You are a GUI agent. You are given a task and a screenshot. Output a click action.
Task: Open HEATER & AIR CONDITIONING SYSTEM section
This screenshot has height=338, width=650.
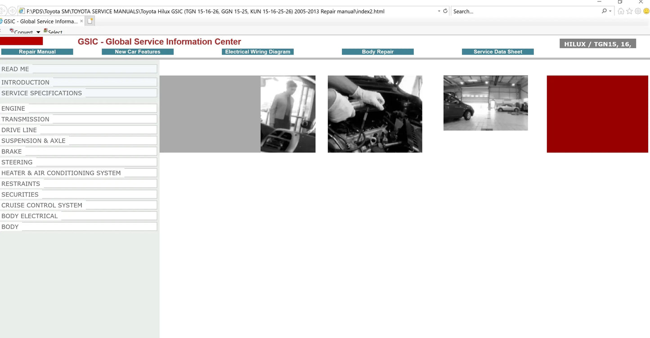pos(61,173)
